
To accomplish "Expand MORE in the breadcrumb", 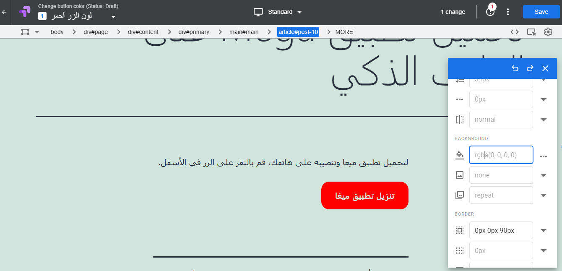I will coord(344,32).
